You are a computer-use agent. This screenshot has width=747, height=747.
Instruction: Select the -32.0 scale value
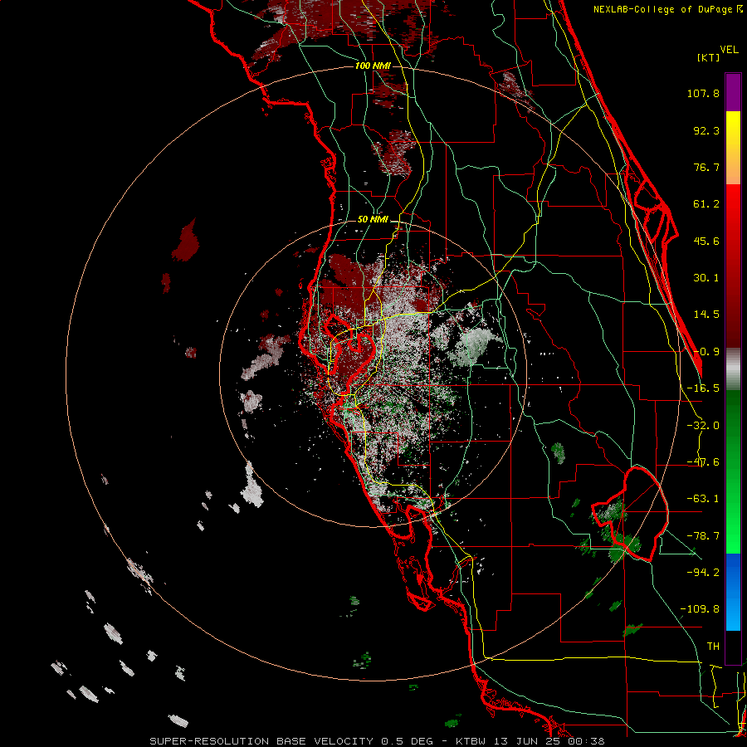pyautogui.click(x=703, y=426)
